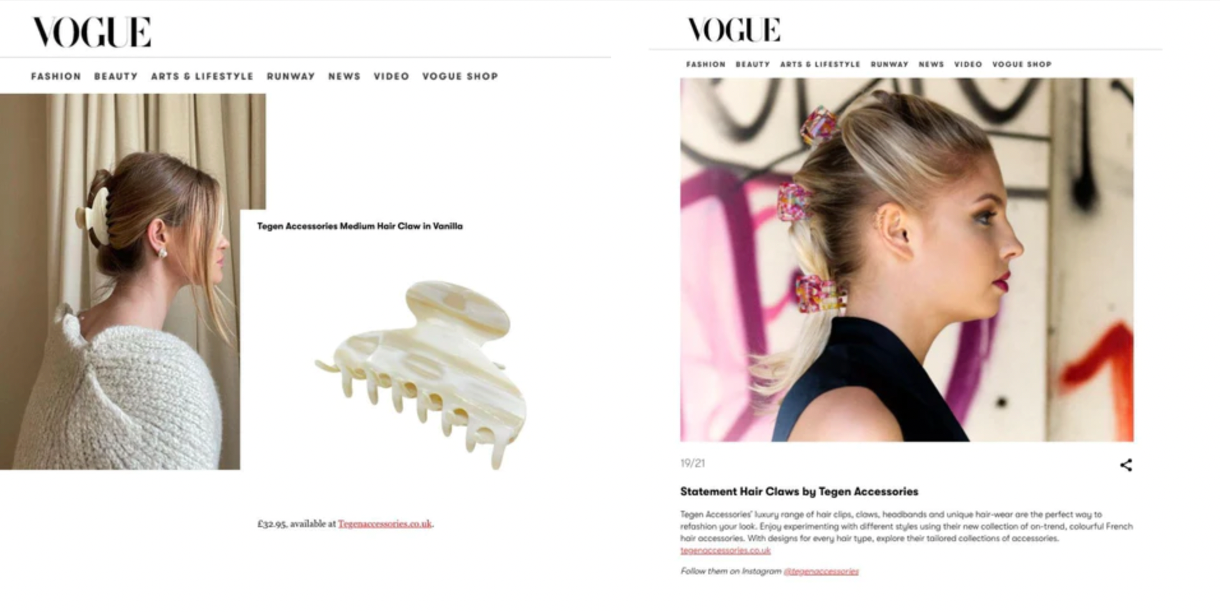Select Video in the left navigation
Image resolution: width=1220 pixels, height=612 pixels.
pyautogui.click(x=392, y=76)
